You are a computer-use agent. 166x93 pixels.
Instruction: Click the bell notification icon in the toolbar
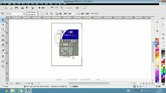click(85, 8)
